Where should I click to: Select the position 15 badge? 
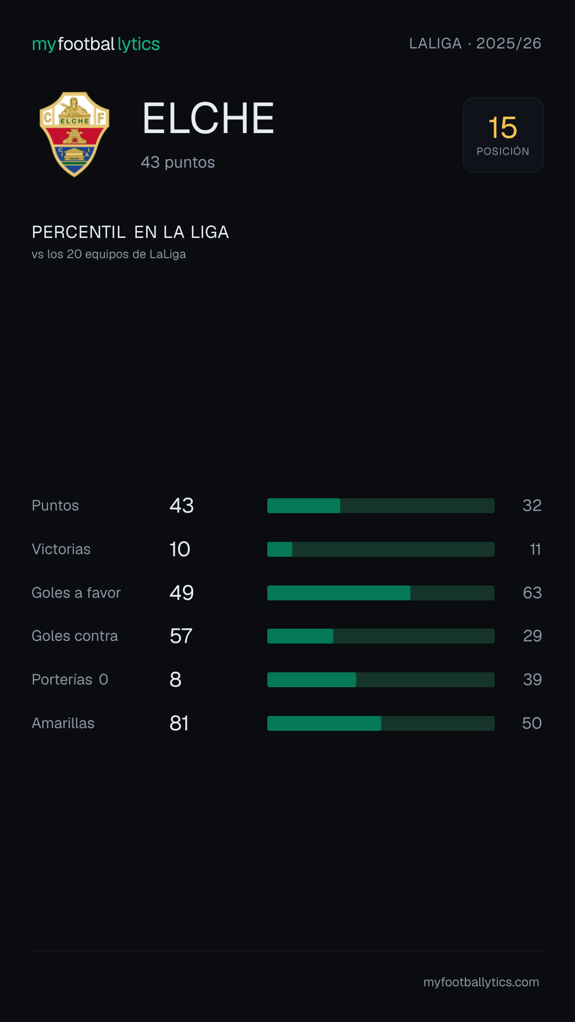(x=503, y=135)
